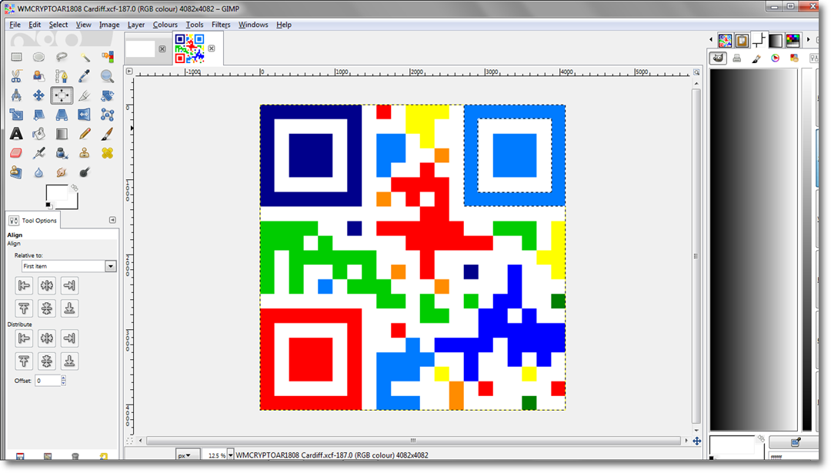Choose the Smudge finger tool

(62, 172)
